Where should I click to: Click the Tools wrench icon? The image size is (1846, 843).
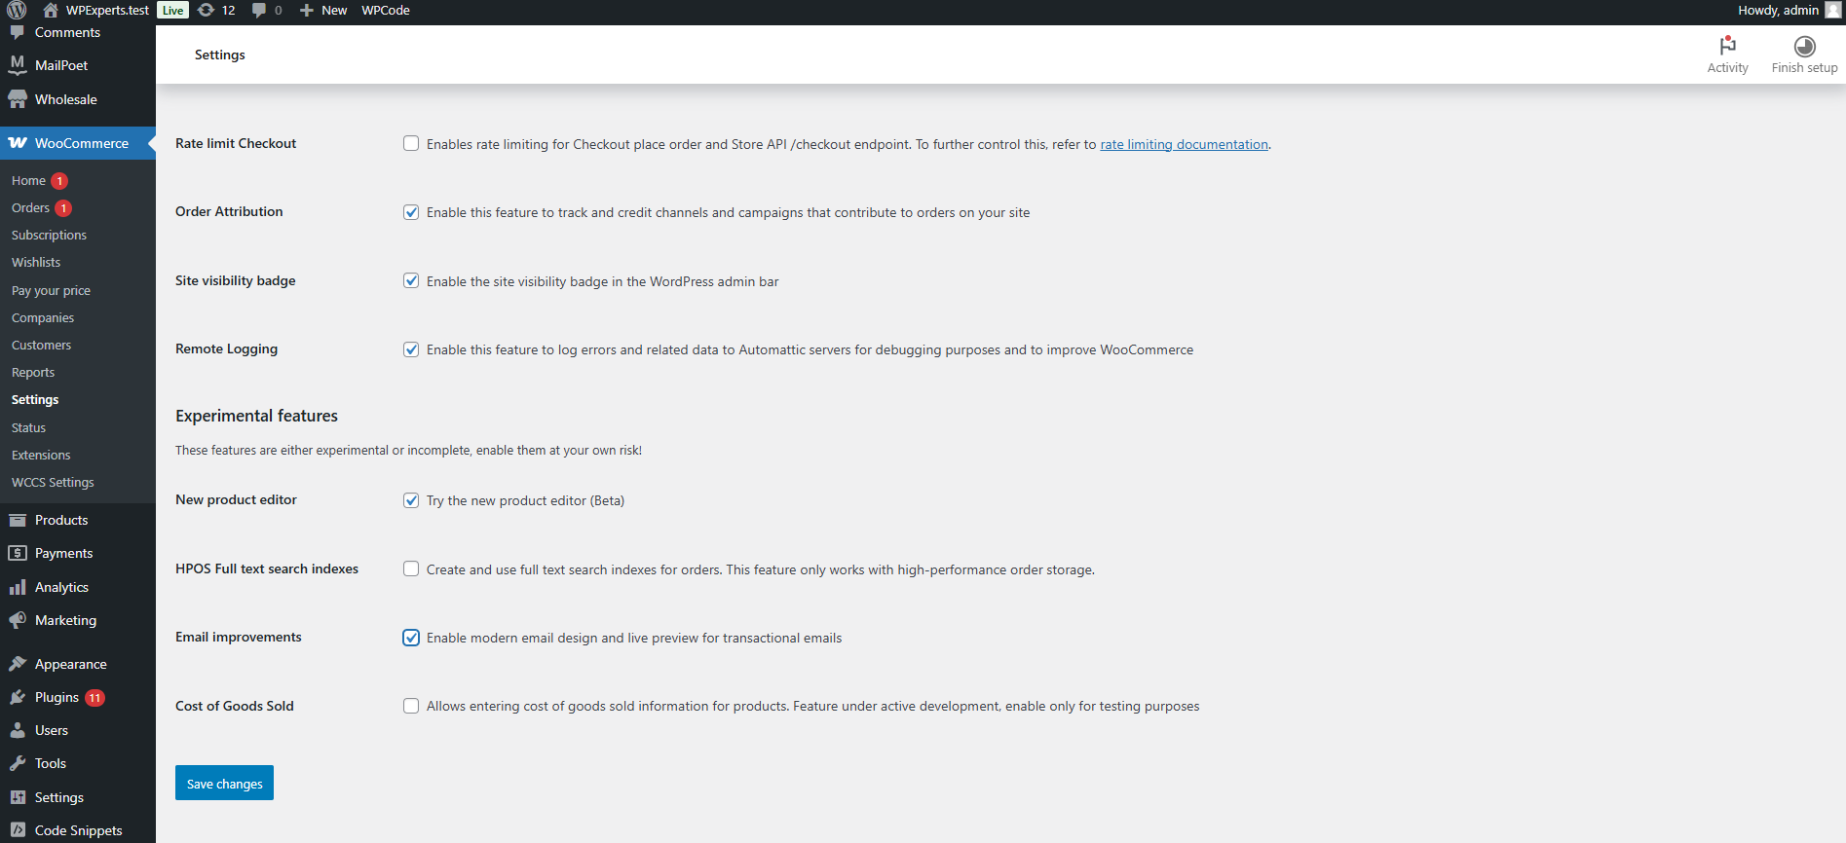point(18,763)
